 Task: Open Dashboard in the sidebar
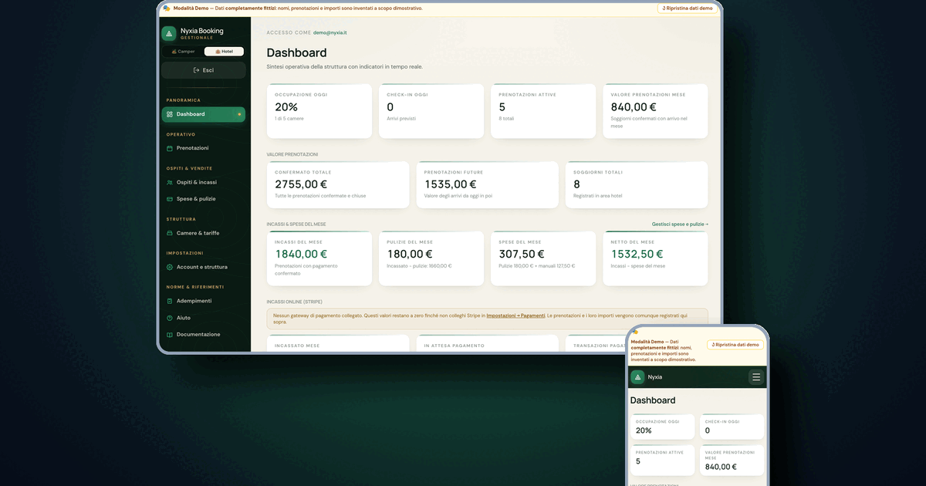pyautogui.click(x=204, y=114)
